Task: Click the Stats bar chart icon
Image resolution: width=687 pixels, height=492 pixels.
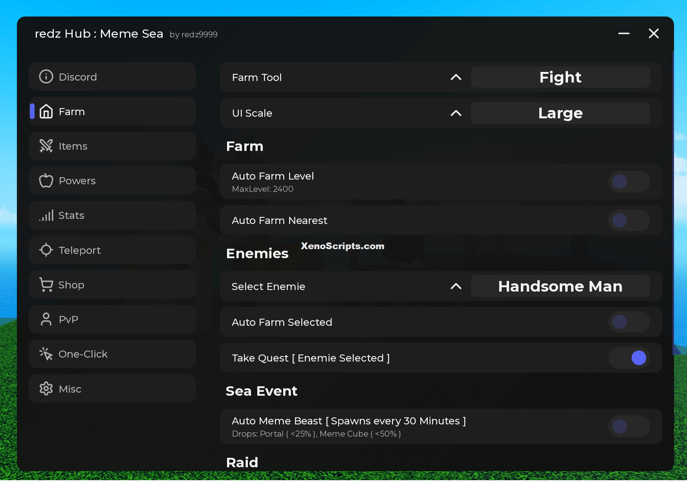Action: pos(46,215)
